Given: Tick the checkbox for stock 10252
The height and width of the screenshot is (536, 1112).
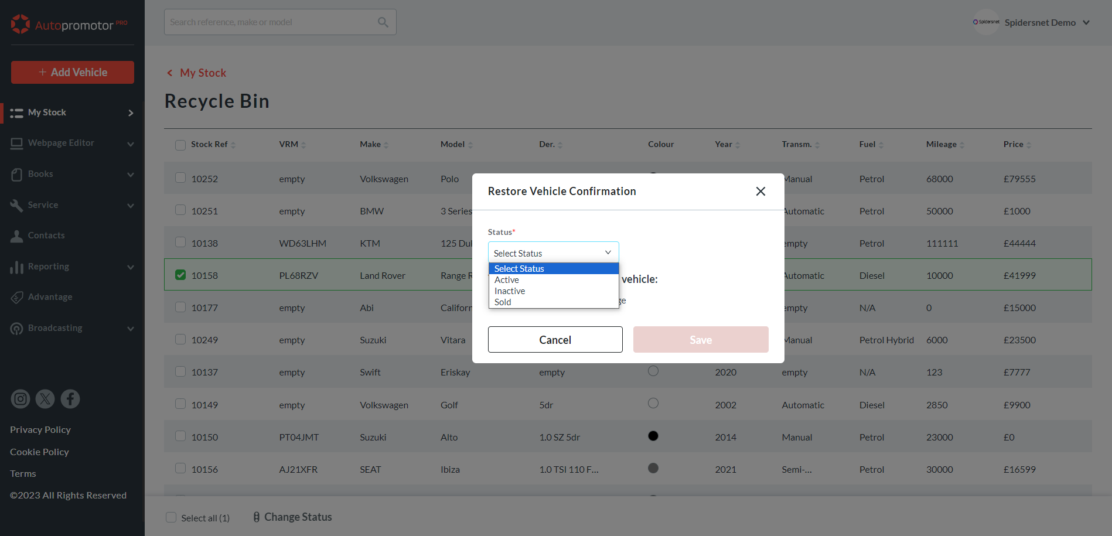Looking at the screenshot, I should pyautogui.click(x=180, y=177).
